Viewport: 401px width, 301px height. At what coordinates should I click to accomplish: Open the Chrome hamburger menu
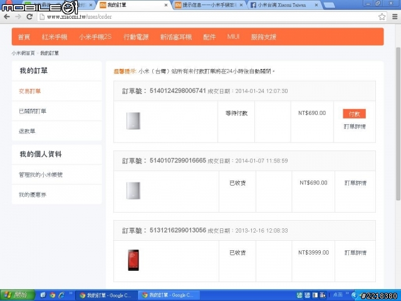395,17
